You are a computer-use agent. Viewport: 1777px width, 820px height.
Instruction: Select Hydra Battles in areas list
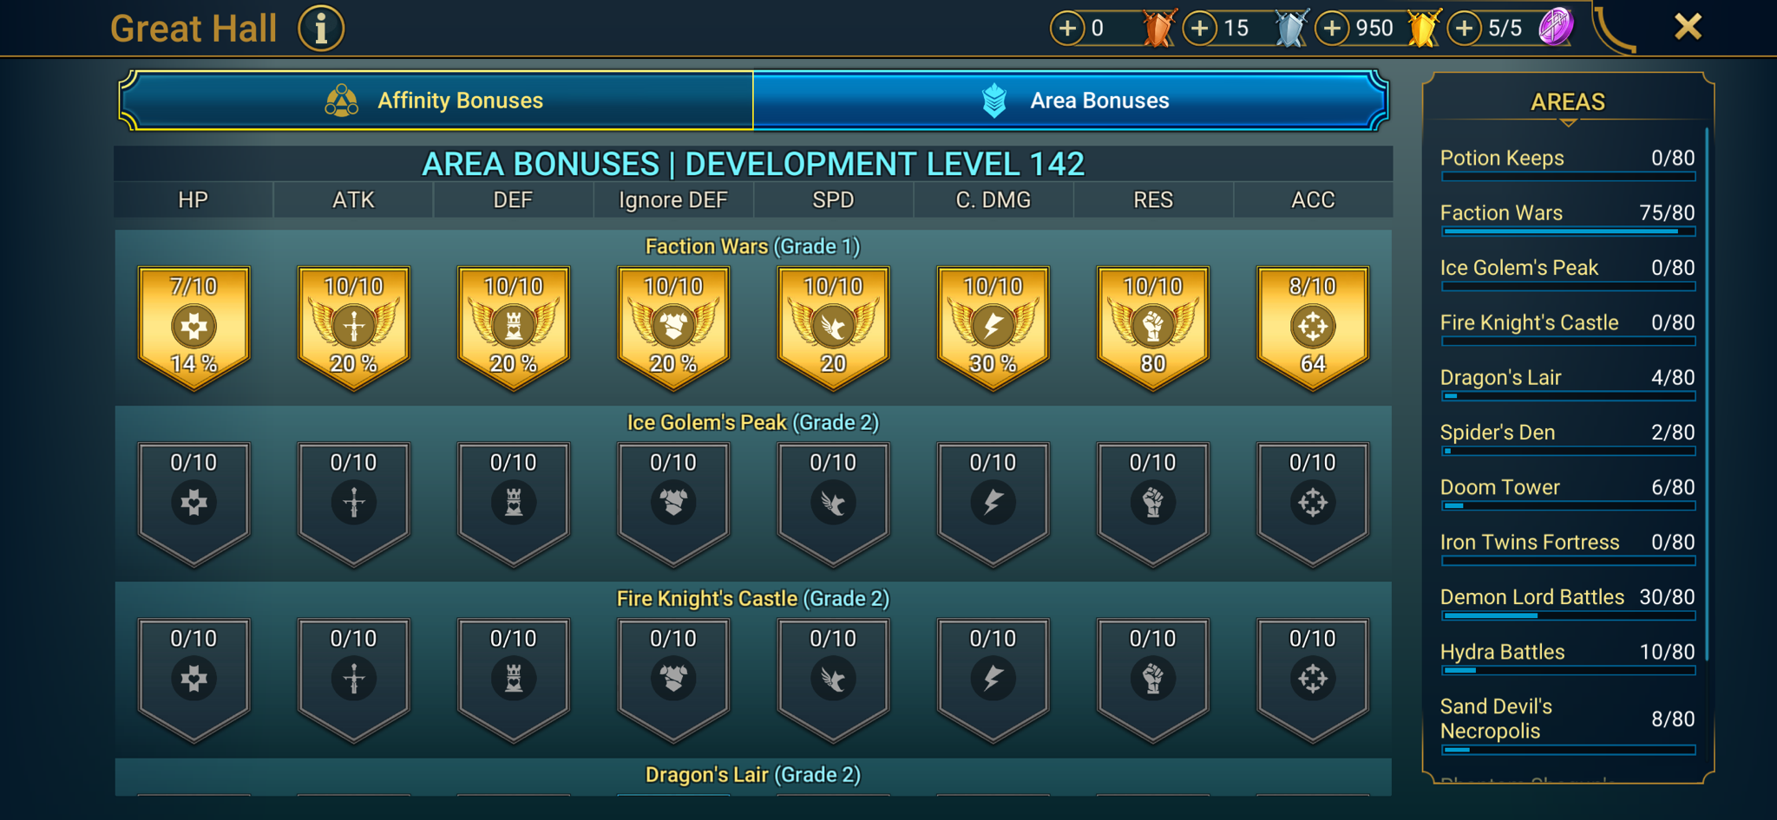pos(1568,658)
